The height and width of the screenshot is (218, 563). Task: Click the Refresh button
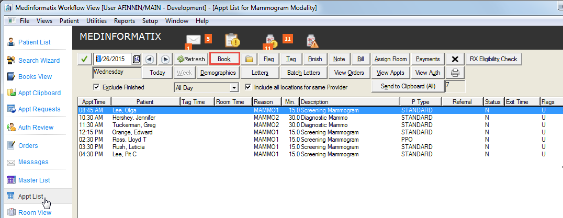coord(191,59)
